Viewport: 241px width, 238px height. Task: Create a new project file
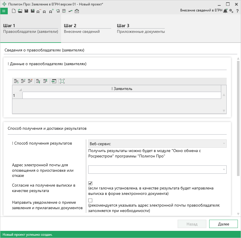click(14, 11)
